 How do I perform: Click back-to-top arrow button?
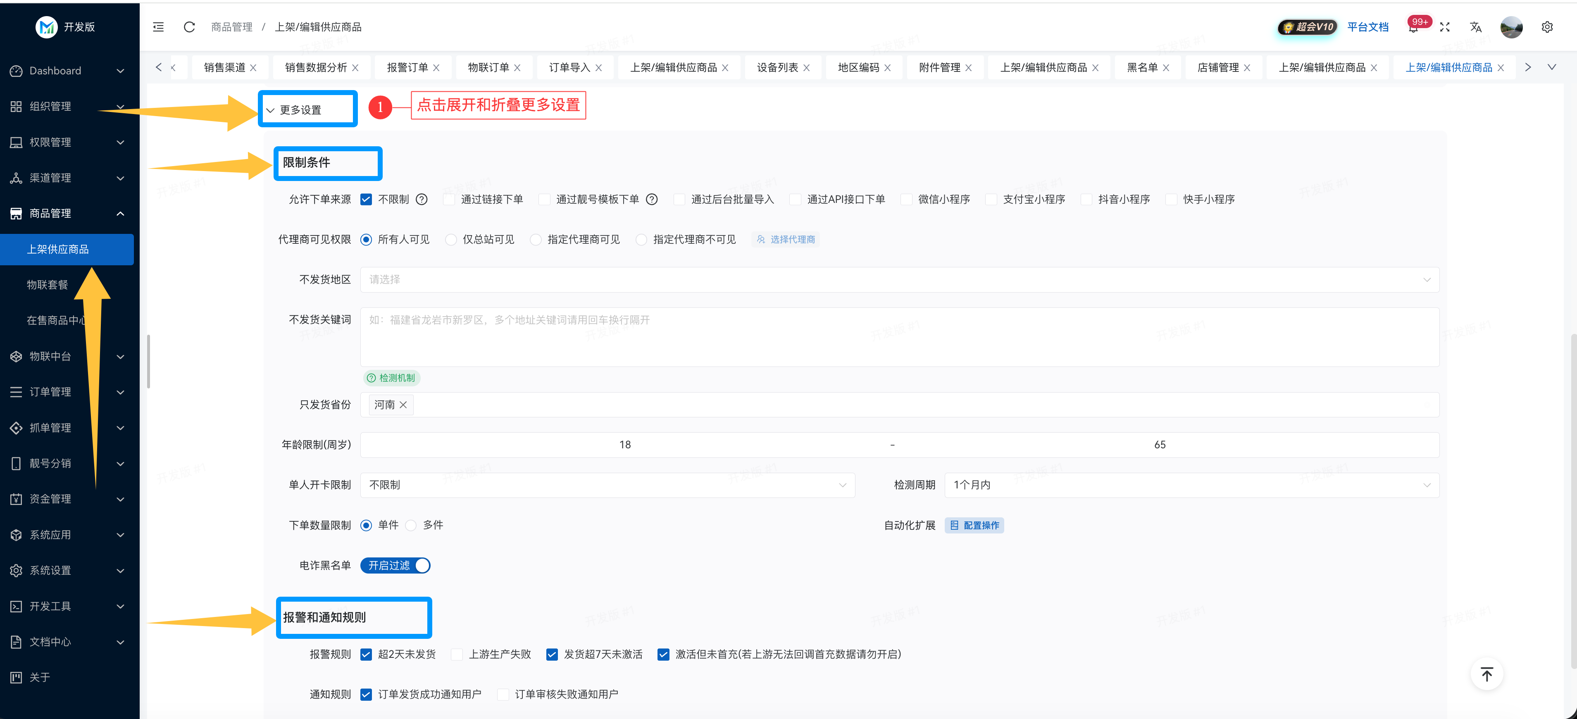(1486, 674)
